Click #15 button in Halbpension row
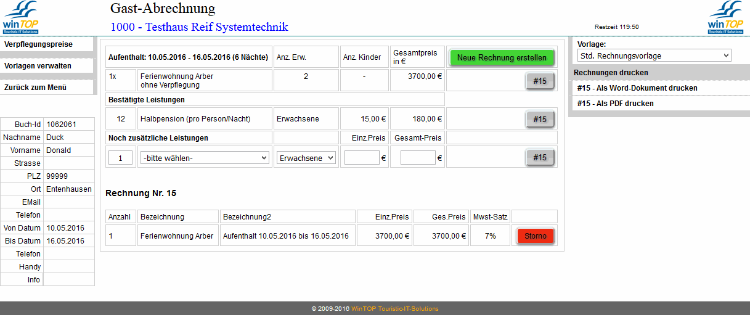750x320 pixels. (539, 119)
